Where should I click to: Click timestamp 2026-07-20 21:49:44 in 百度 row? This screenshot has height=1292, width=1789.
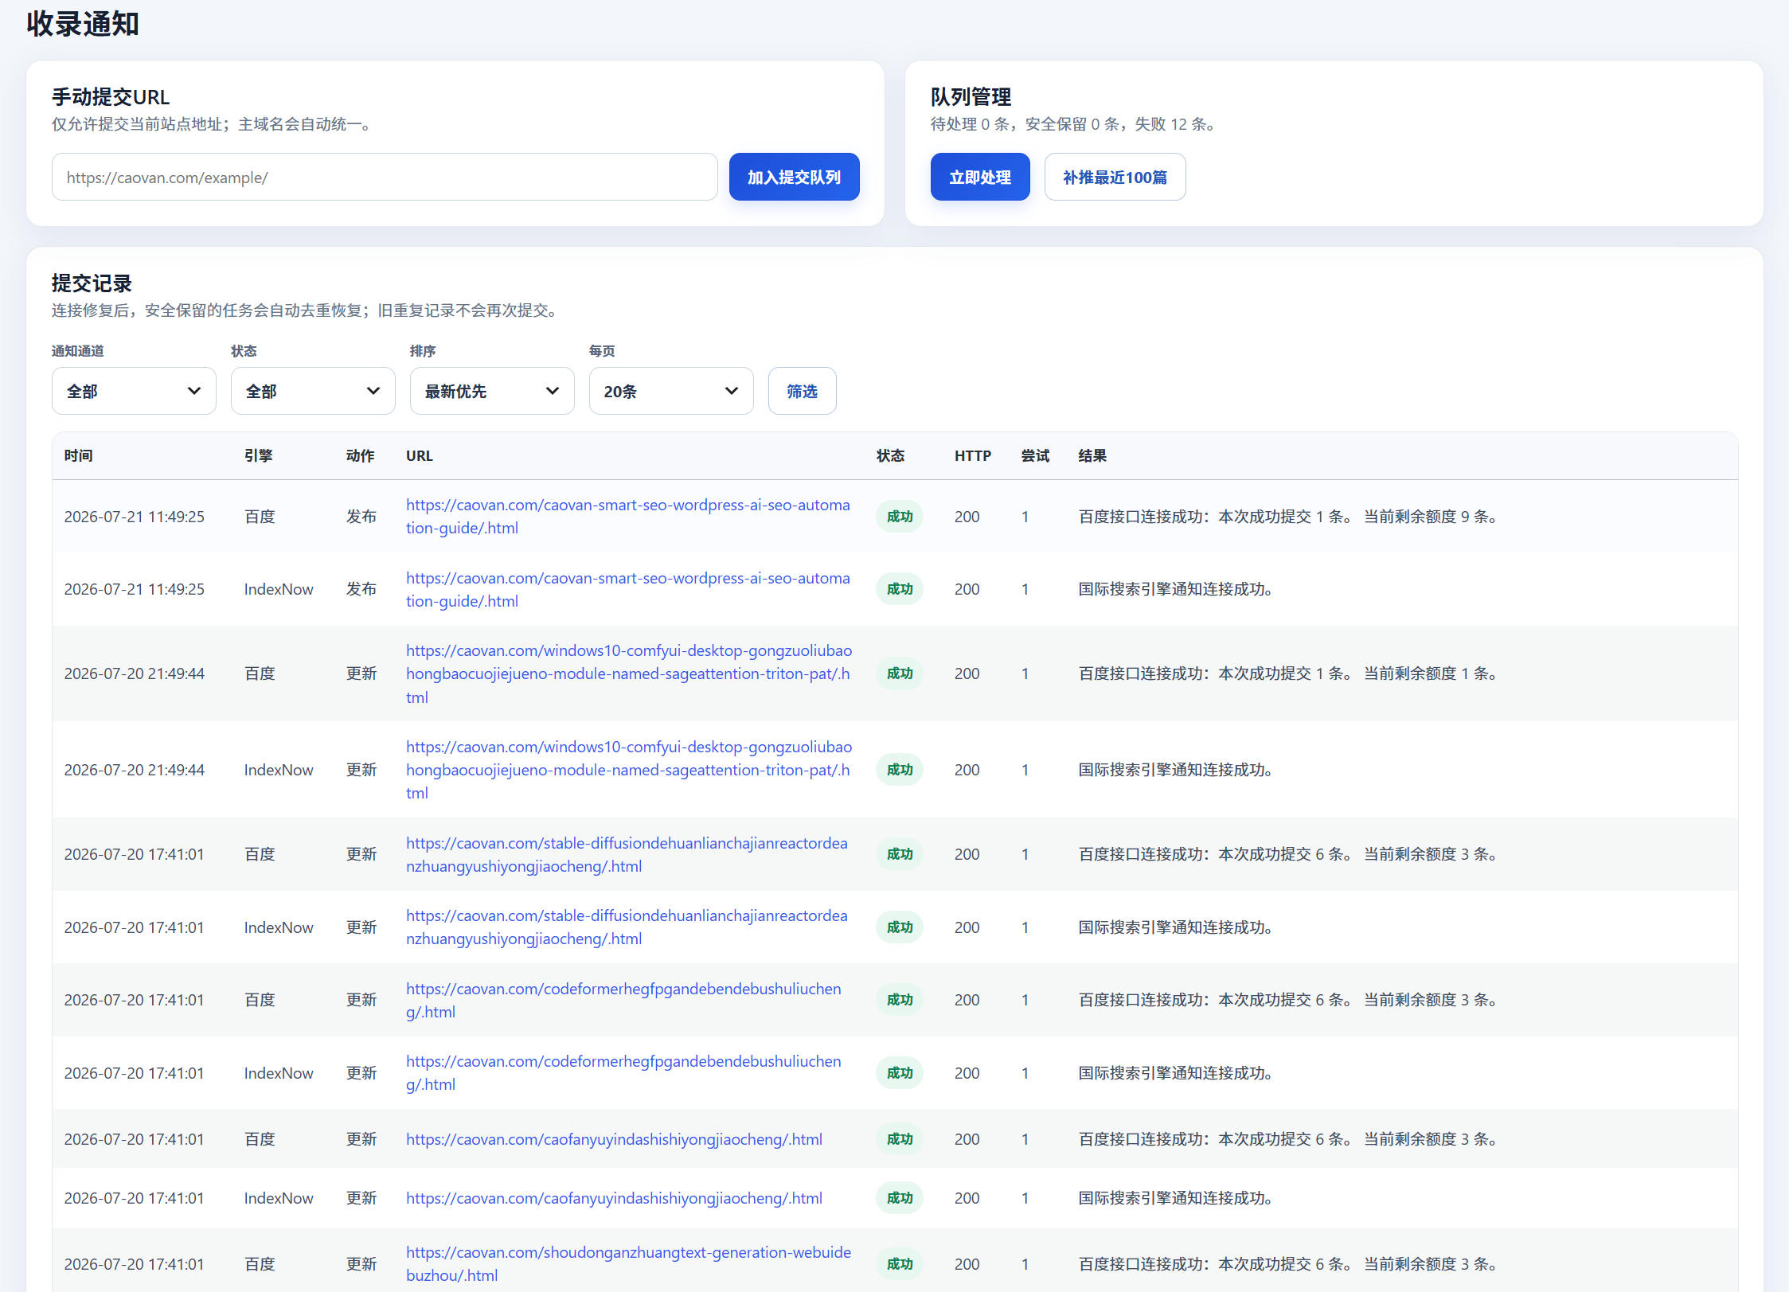(x=134, y=673)
